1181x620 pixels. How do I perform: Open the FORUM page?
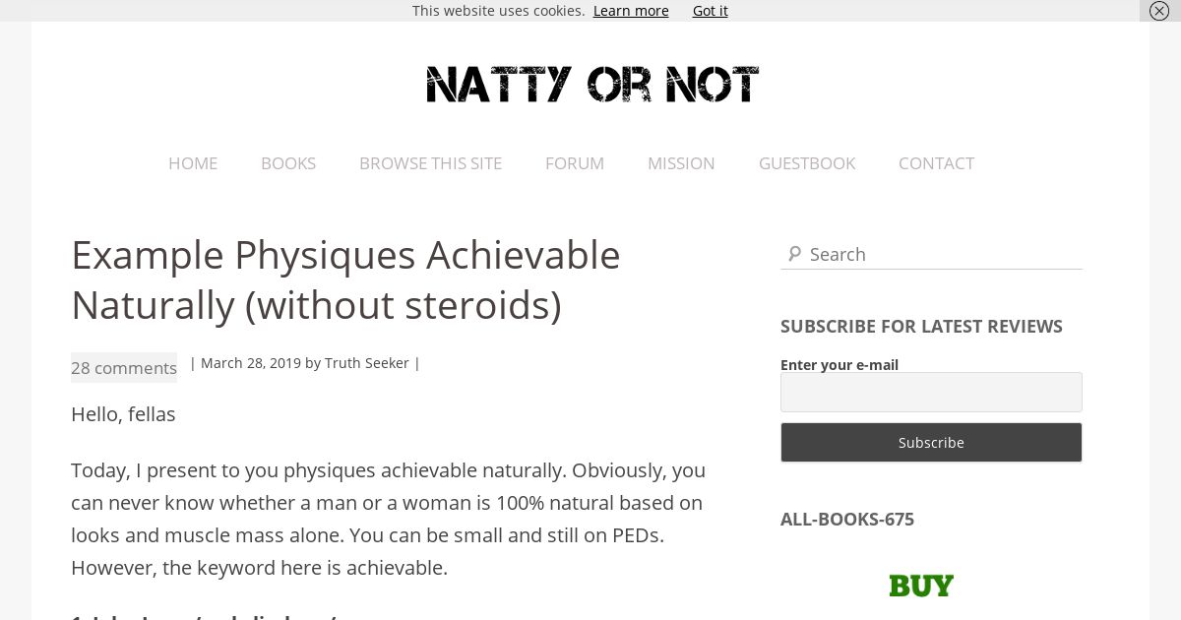point(575,163)
